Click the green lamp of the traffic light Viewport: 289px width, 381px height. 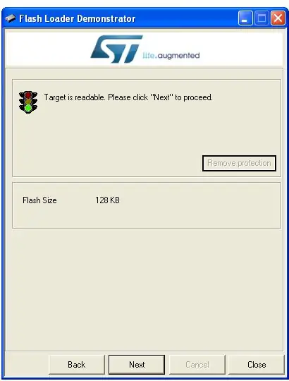click(x=28, y=108)
